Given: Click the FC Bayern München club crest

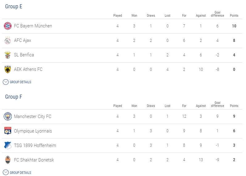Looking at the screenshot, I should pos(8,26).
